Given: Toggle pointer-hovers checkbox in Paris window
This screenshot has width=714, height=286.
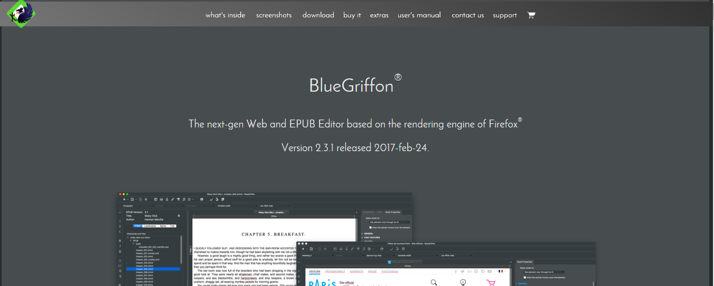Looking at the screenshot, I should (524, 278).
